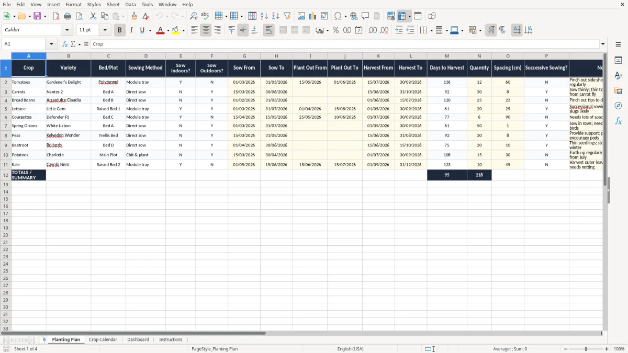Toggle Underline formatting

click(x=142, y=30)
